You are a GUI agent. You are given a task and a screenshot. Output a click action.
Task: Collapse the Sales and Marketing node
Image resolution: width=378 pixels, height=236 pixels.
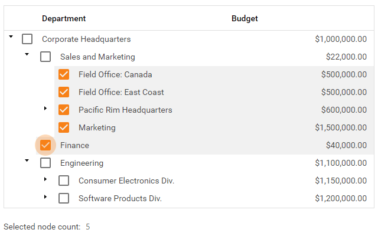tap(27, 55)
